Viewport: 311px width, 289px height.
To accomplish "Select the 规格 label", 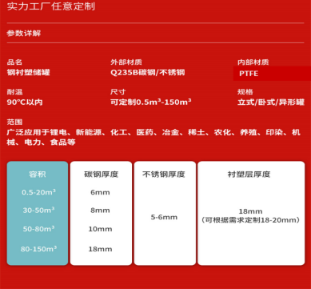I will pyautogui.click(x=245, y=92).
